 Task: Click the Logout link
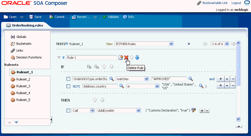click(x=236, y=3)
